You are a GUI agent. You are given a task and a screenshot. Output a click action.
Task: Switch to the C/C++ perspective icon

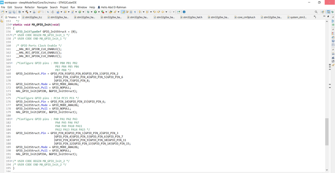[329, 12]
